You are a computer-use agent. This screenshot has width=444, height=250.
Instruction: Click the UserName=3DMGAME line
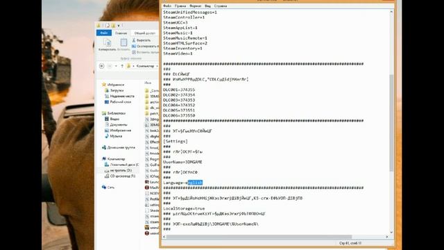pyautogui.click(x=182, y=162)
